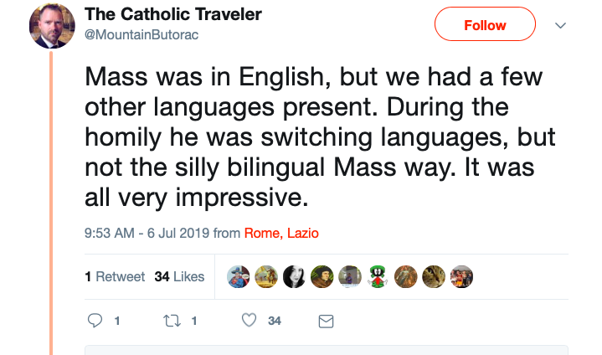
Task: Click the Marvin the Martian liker avatar
Action: coord(378,277)
